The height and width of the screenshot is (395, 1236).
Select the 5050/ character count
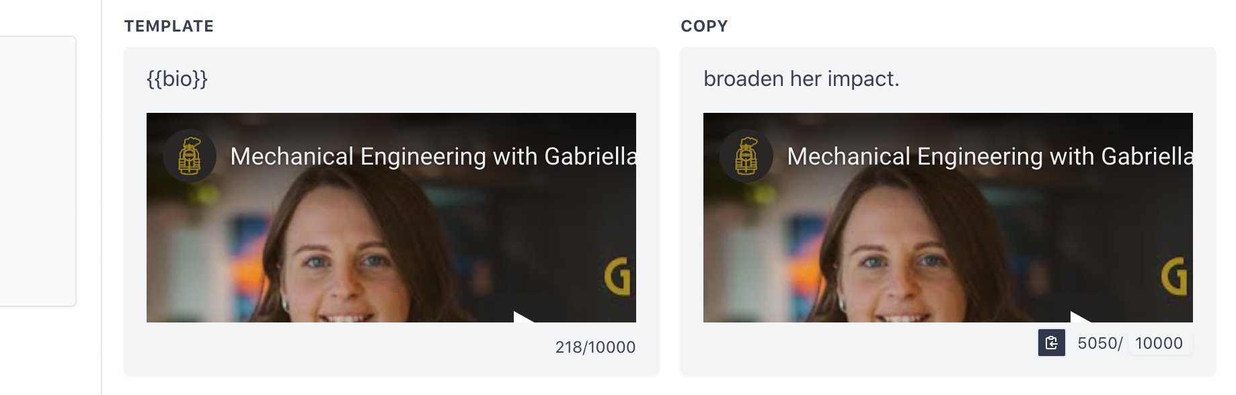point(1099,343)
